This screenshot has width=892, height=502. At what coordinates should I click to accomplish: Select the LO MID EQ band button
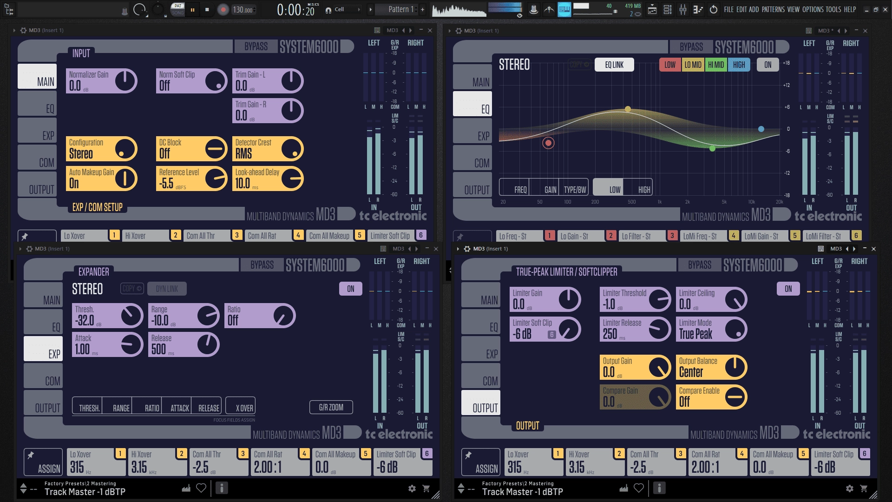click(x=693, y=65)
